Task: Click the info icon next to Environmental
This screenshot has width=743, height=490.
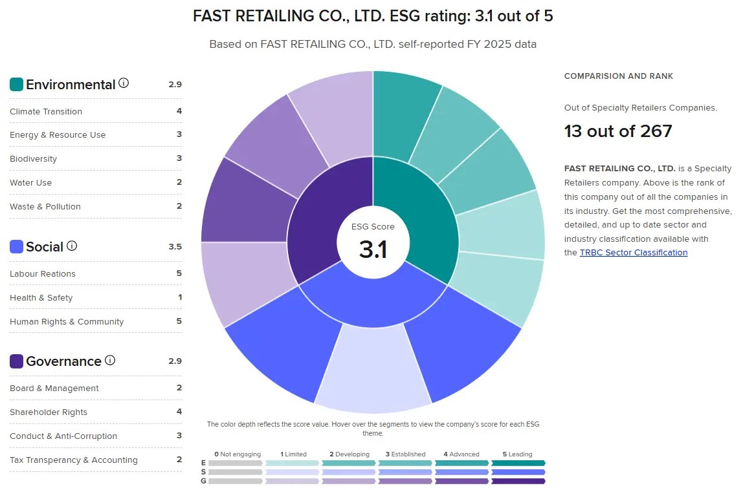Action: point(124,83)
